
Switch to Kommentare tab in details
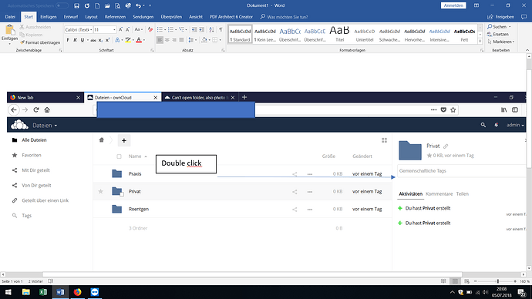tap(439, 194)
